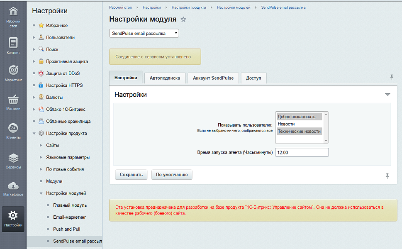Click the Поиск magnifier icon
The height and width of the screenshot is (249, 402).
pyautogui.click(x=41, y=49)
